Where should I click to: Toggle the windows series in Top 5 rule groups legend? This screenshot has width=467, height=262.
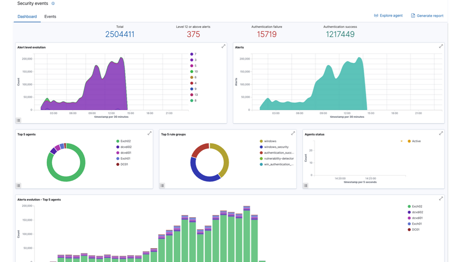click(x=270, y=140)
